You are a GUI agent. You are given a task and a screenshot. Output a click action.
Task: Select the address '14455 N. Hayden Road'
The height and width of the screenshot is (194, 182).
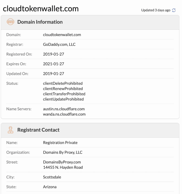click(63, 167)
